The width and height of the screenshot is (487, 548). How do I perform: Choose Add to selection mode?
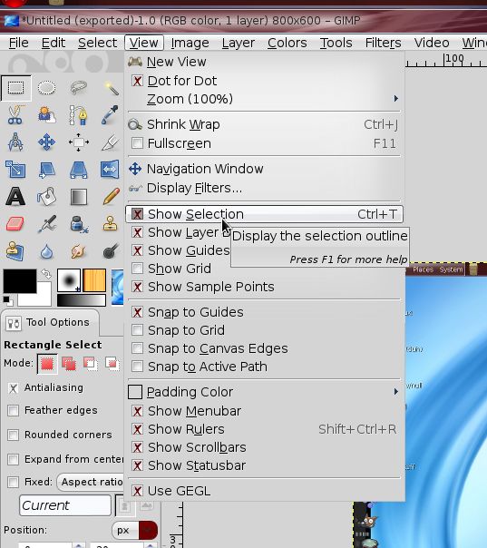pos(69,364)
